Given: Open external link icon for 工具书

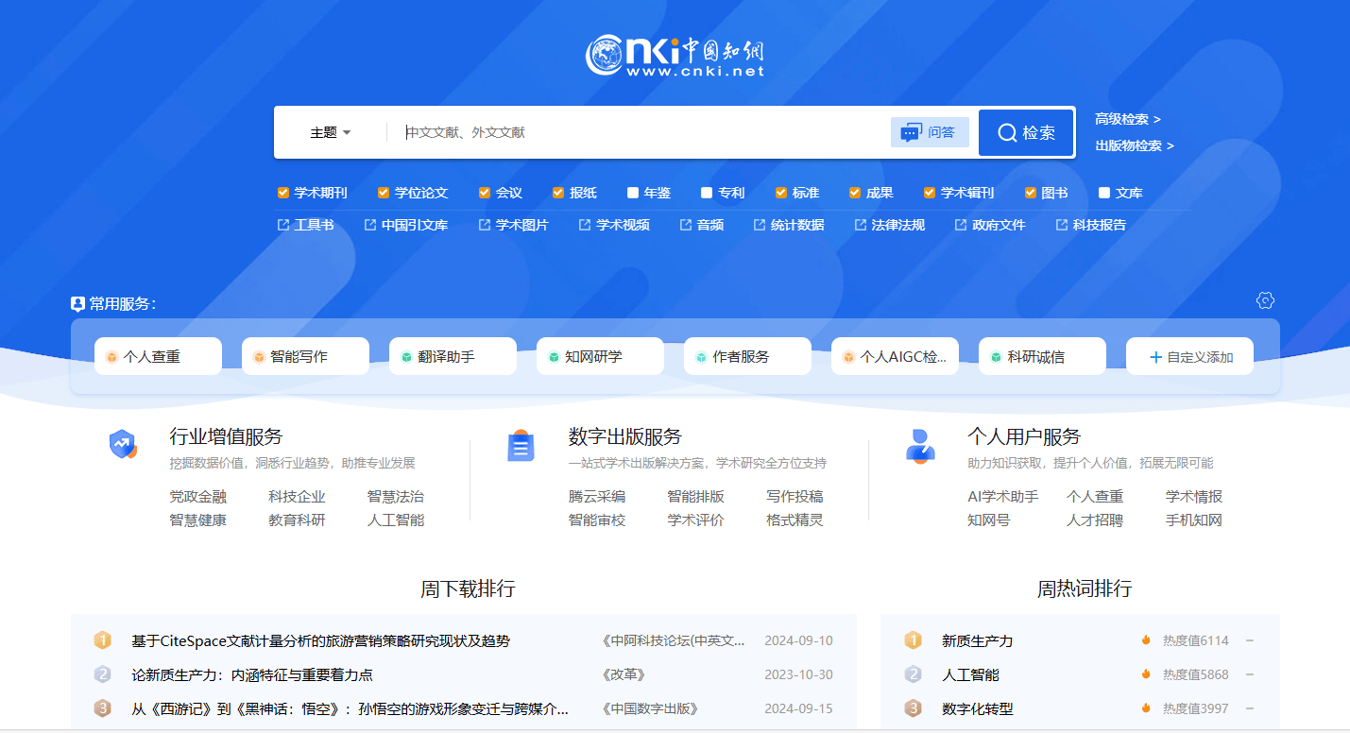Looking at the screenshot, I should click(x=282, y=225).
